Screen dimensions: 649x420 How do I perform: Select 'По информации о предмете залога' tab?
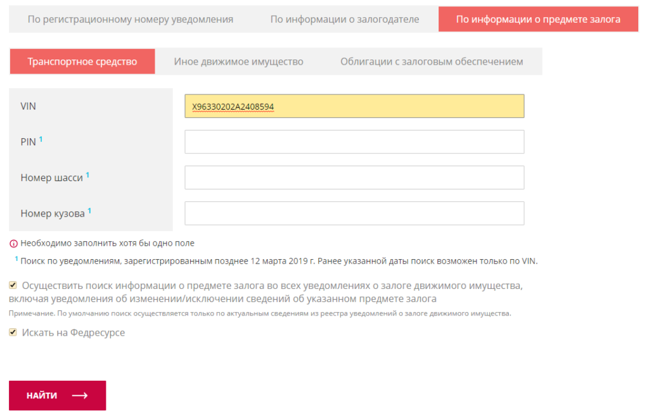click(538, 19)
